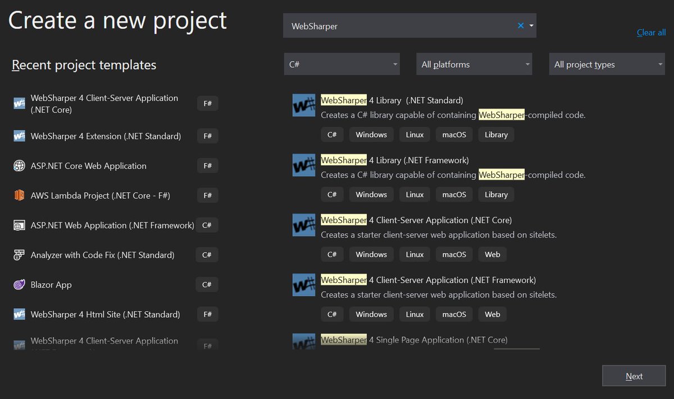The width and height of the screenshot is (674, 399).
Task: Open the C# language filter dropdown
Action: point(341,63)
